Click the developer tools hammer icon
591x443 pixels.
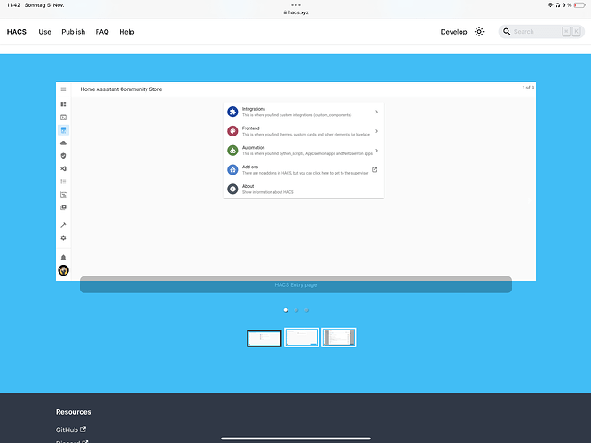[63, 225]
